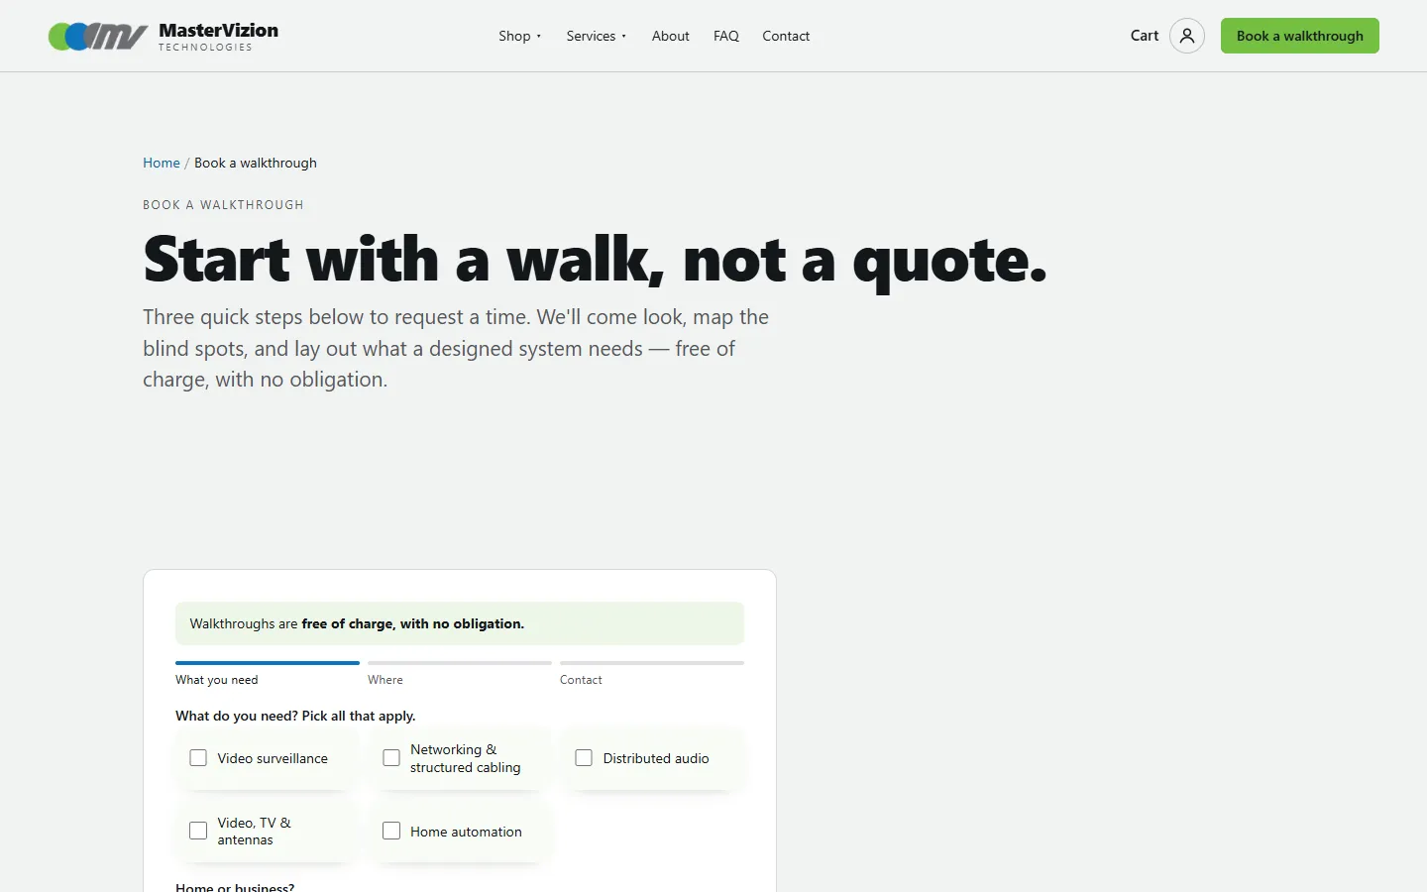This screenshot has height=892, width=1427.
Task: Click the MasterVizion Technologies logo
Action: pyautogui.click(x=164, y=37)
